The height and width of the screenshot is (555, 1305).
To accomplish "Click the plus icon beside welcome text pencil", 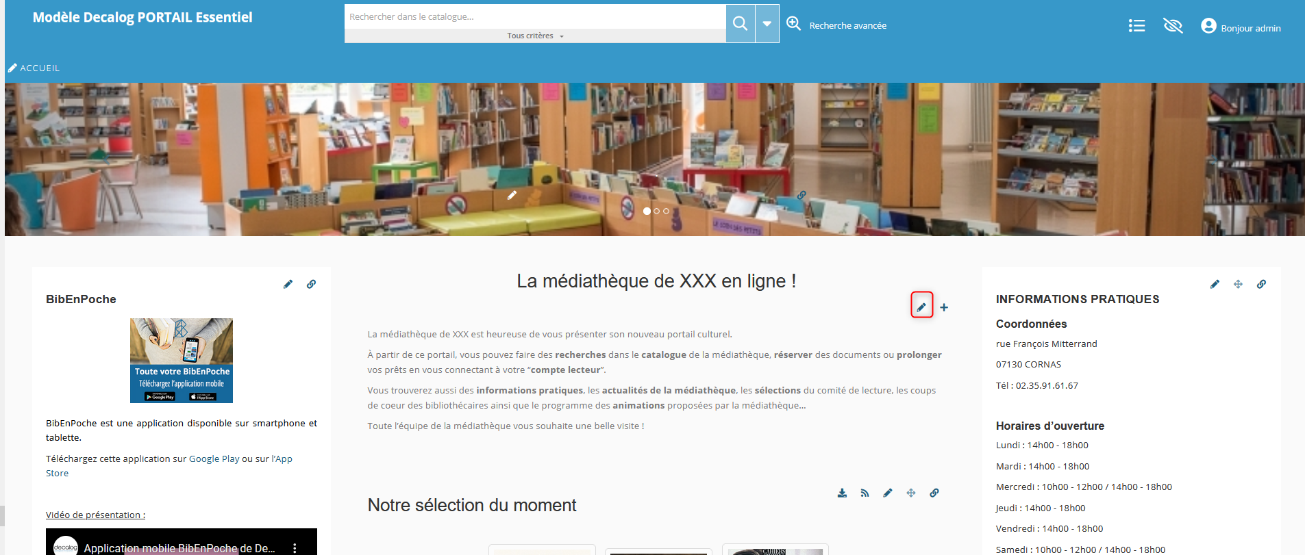I will (944, 307).
